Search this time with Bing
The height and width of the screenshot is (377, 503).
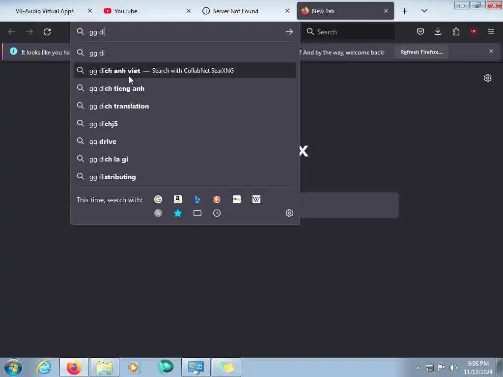tap(197, 199)
